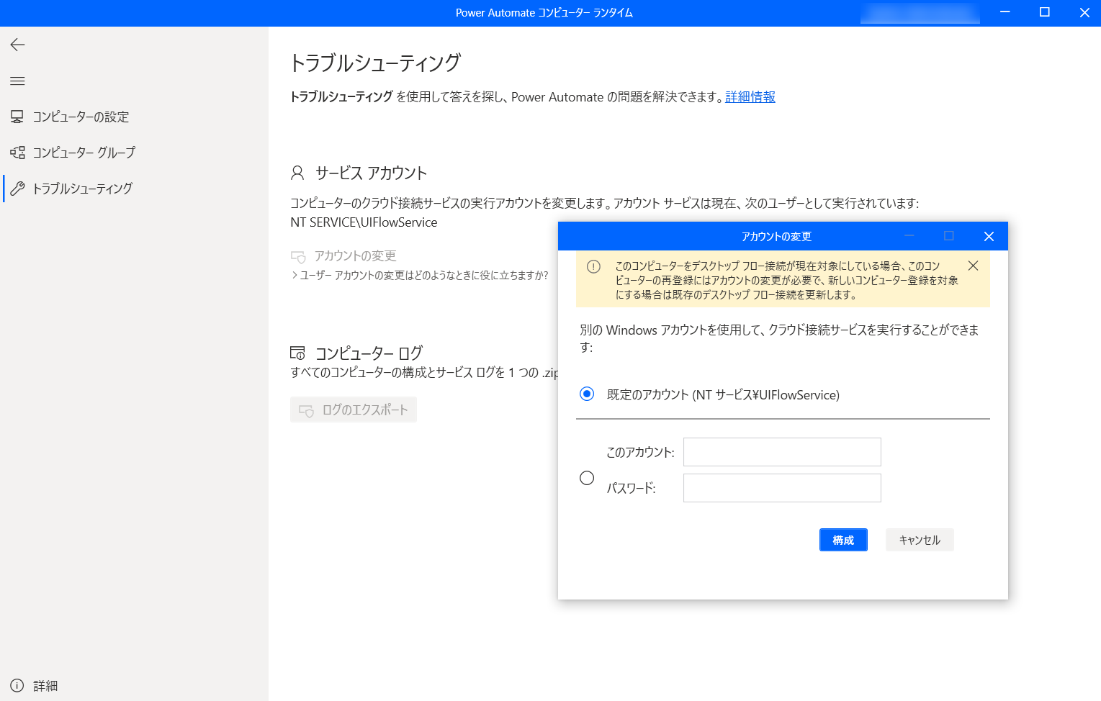This screenshot has height=701, width=1101.
Task: Click the 詳細情報 hyperlink
Action: coord(750,97)
